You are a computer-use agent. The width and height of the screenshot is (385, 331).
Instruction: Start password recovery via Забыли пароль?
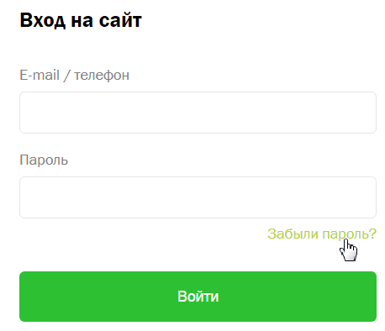(322, 234)
